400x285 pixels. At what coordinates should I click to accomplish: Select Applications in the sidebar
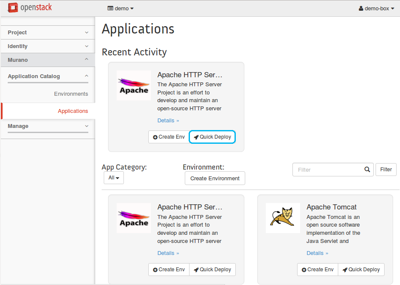pos(72,111)
